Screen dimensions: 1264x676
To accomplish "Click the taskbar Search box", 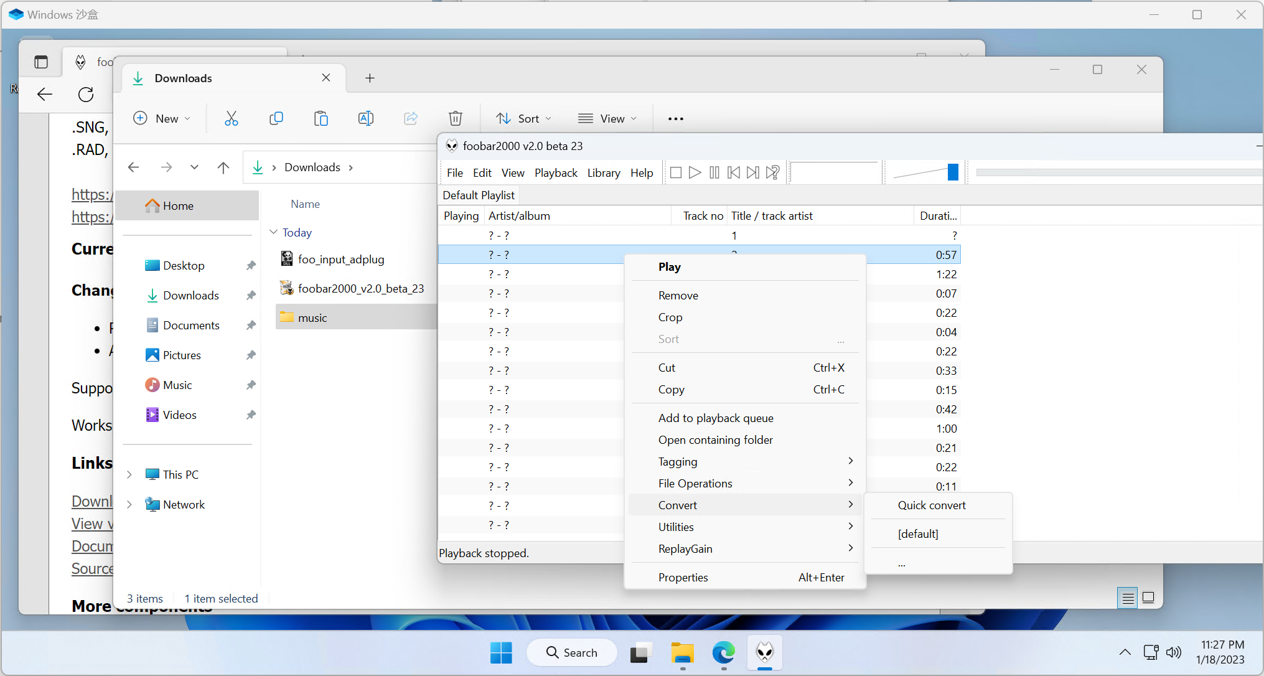I will pyautogui.click(x=572, y=652).
